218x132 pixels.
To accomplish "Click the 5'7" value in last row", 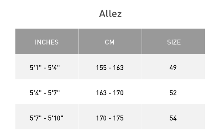I will click(x=36, y=118).
